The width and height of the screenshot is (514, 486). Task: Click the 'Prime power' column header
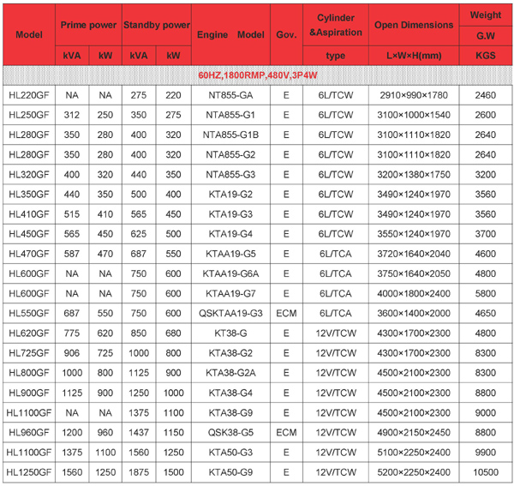88,25
